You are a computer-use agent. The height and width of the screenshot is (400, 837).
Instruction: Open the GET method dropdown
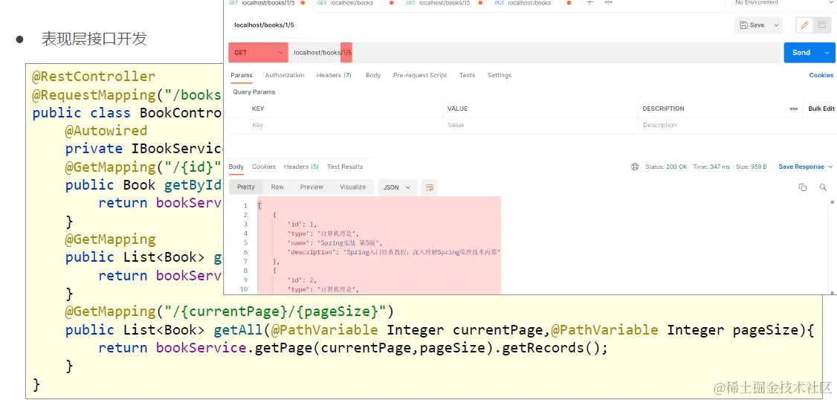coord(259,52)
